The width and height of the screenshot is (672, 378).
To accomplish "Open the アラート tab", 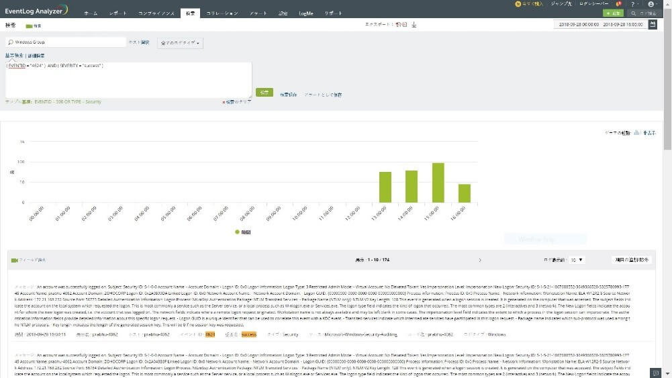I will [x=258, y=13].
